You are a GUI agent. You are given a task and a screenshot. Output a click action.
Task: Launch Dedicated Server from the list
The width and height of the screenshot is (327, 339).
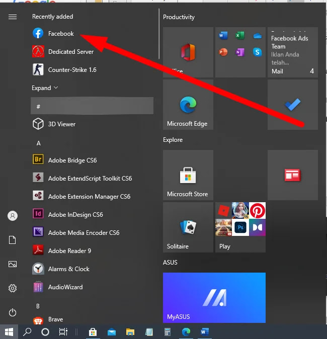click(x=92, y=51)
